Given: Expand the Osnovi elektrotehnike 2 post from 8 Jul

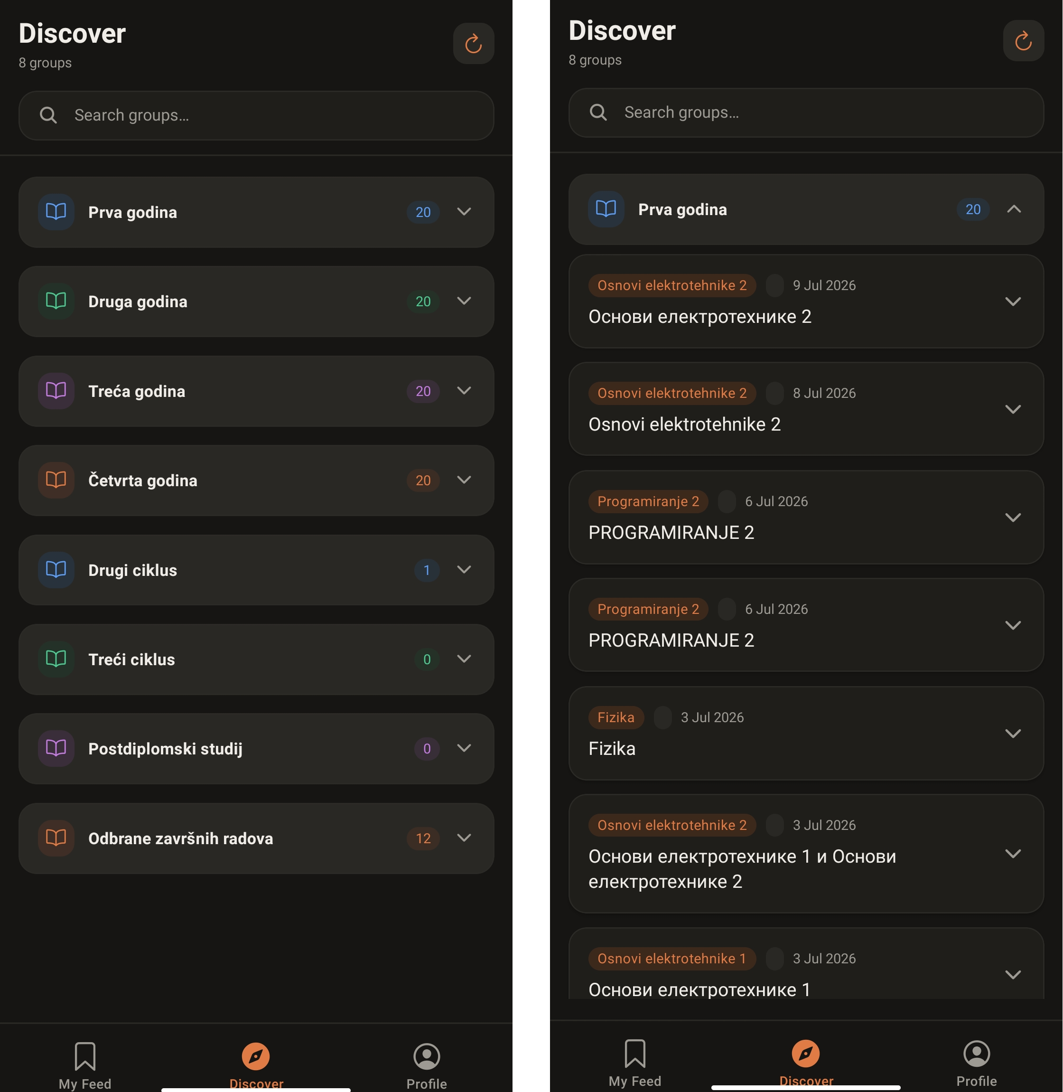Looking at the screenshot, I should tap(1013, 409).
